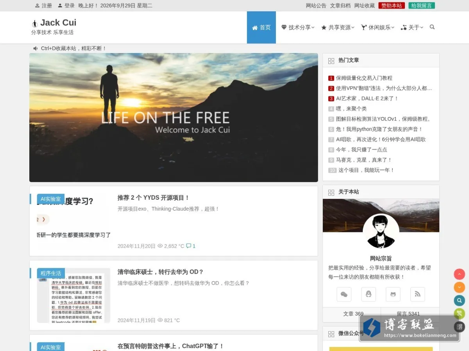
Task: Open the WeChat icon in 关于本站
Action: coord(344,294)
